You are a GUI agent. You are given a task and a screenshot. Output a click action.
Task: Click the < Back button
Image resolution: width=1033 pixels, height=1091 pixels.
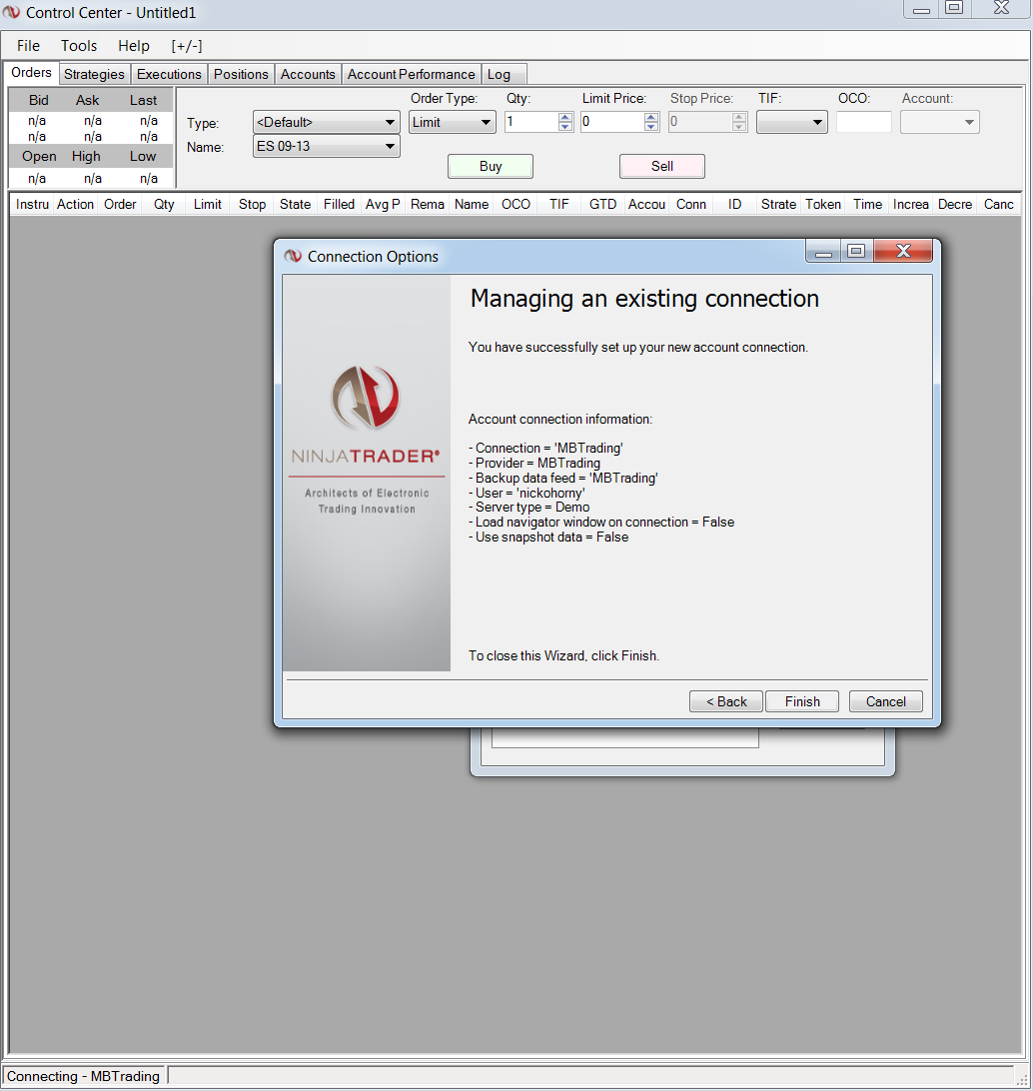pos(726,701)
